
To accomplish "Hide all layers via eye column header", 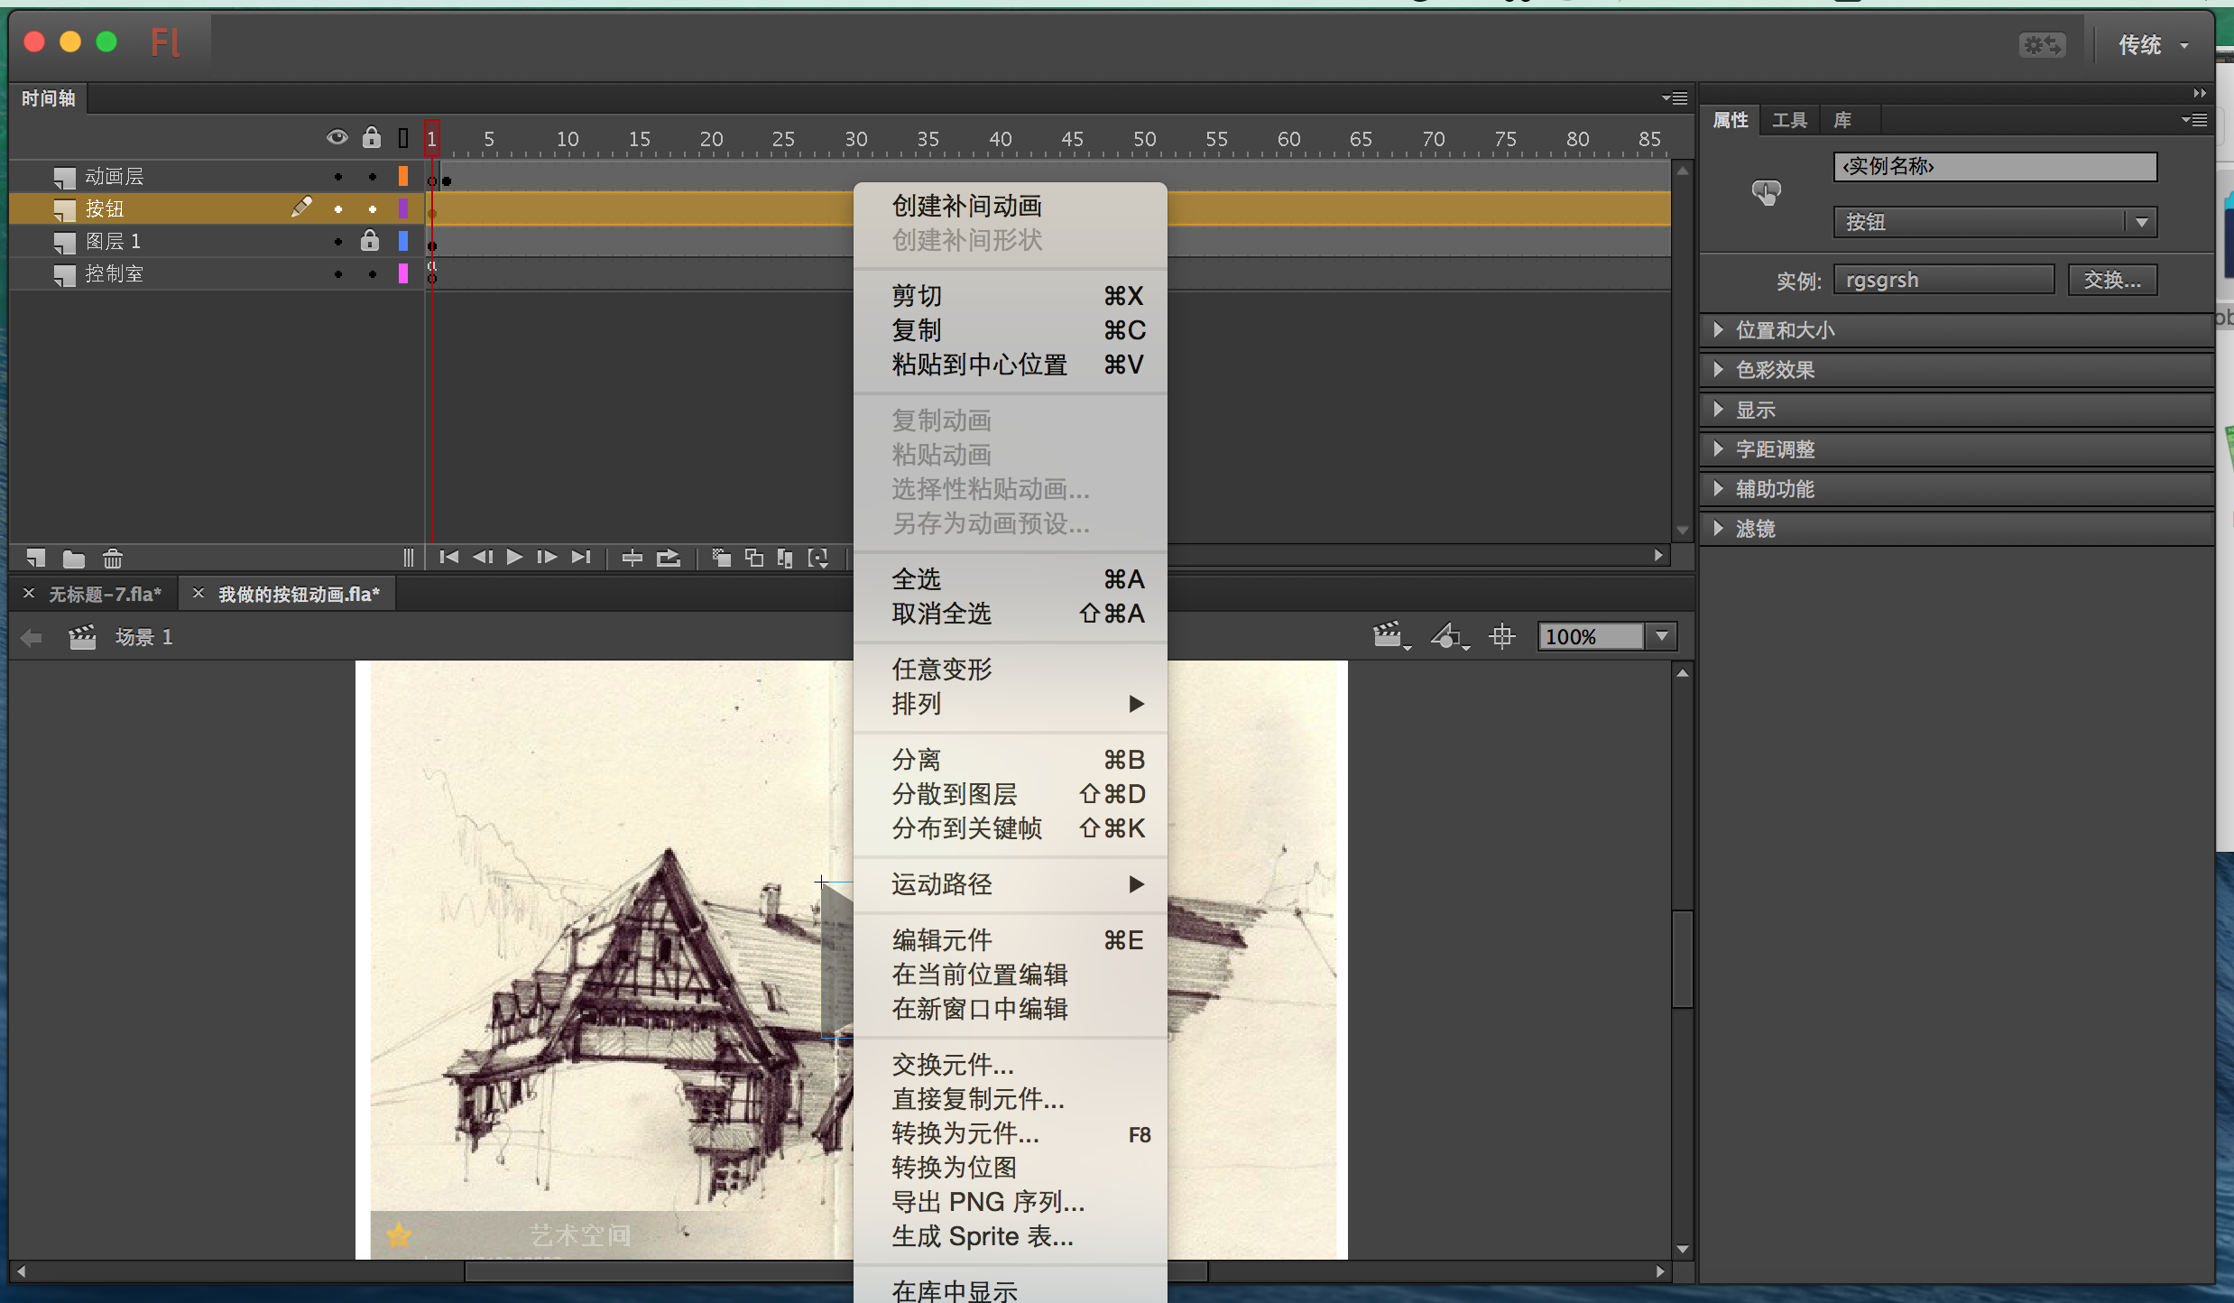I will (x=337, y=137).
